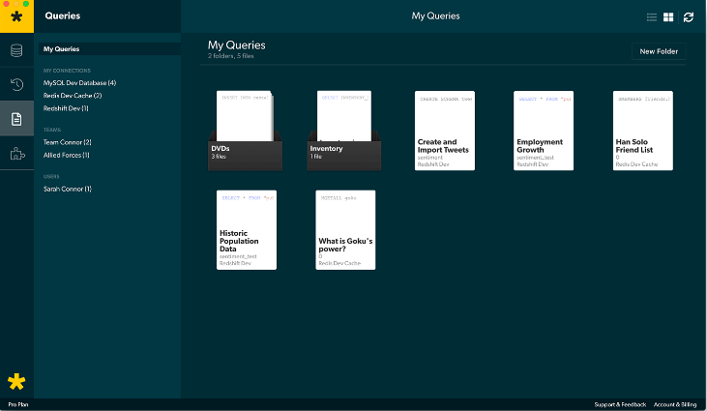
Task: Switch to list view layout
Action: point(652,17)
